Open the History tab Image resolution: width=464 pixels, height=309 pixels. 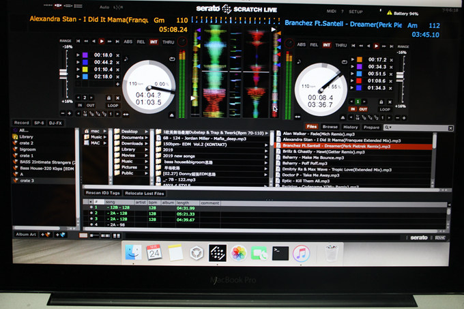(x=350, y=127)
